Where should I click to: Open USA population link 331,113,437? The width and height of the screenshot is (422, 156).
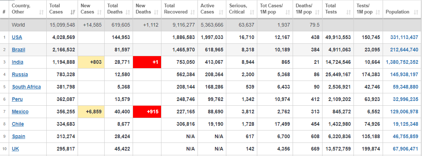[404, 38]
